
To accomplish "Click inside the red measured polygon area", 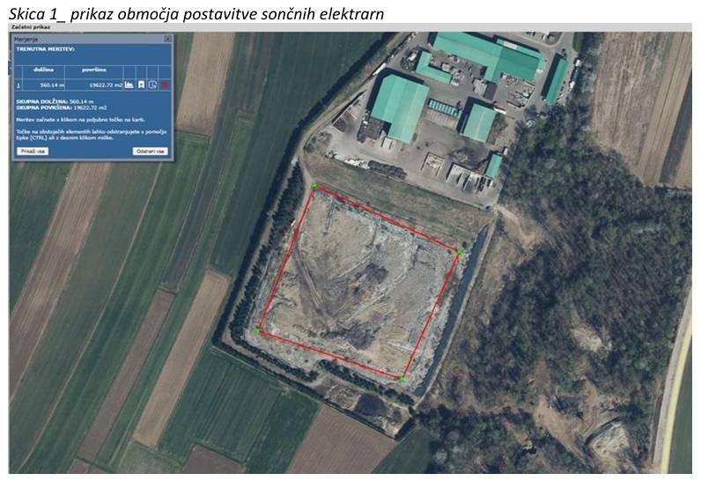I will coord(358,284).
